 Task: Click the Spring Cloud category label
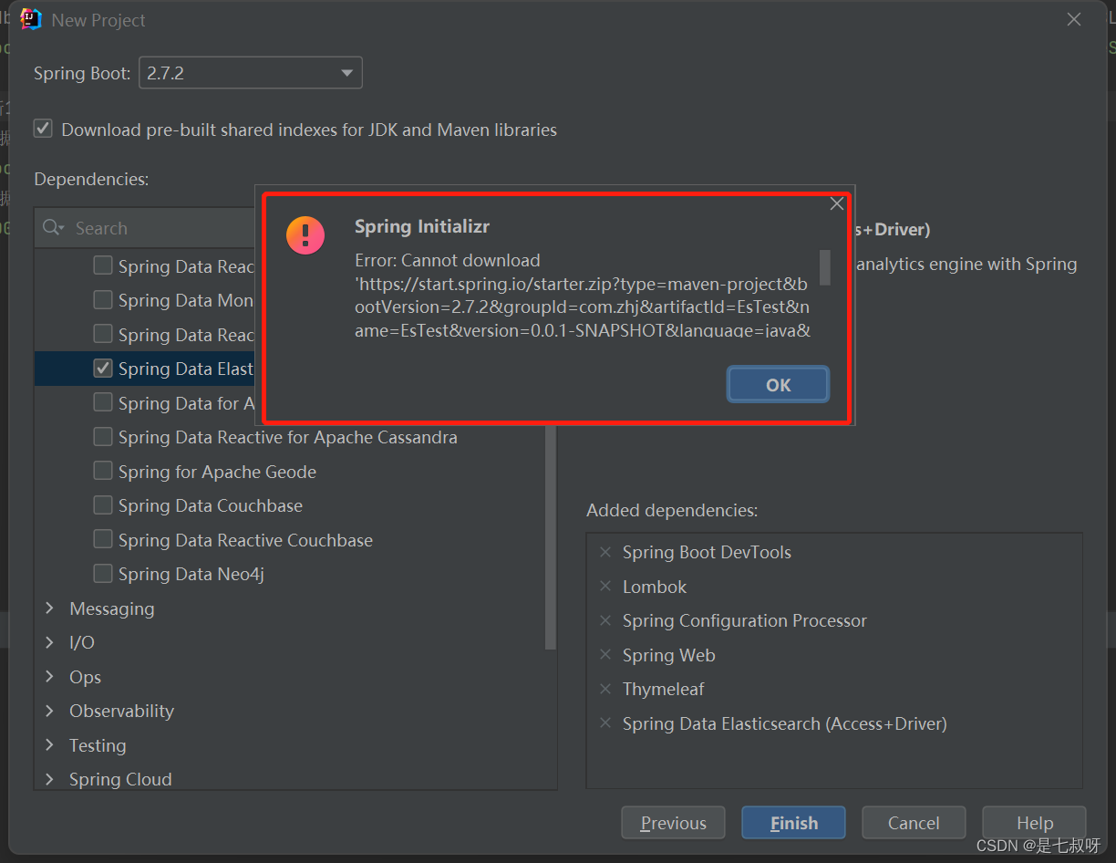point(120,779)
